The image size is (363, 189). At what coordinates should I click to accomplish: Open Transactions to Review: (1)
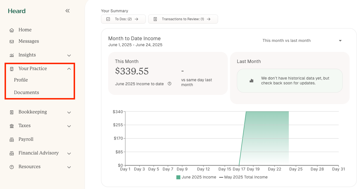[183, 19]
